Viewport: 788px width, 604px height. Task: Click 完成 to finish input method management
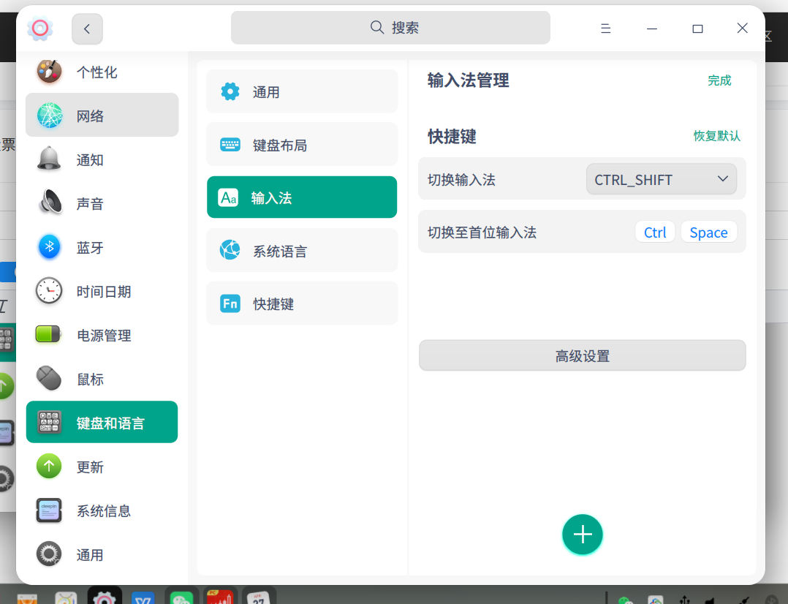719,80
